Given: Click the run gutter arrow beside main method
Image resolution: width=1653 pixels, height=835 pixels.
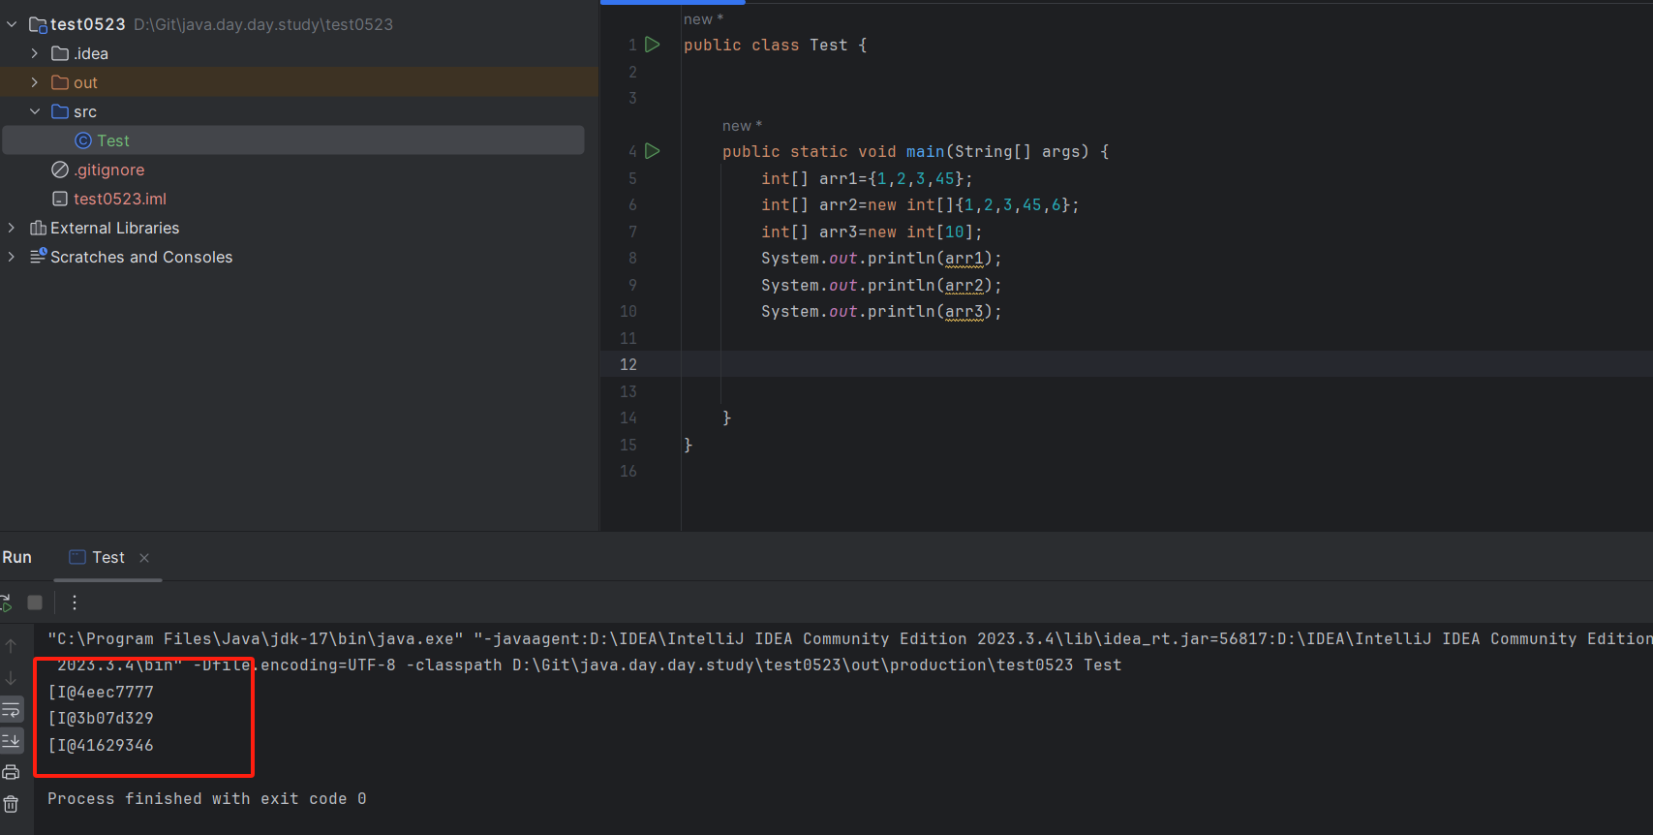Looking at the screenshot, I should coord(653,151).
